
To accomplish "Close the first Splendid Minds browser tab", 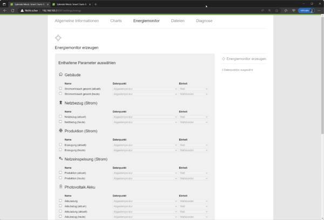I will (48, 4).
